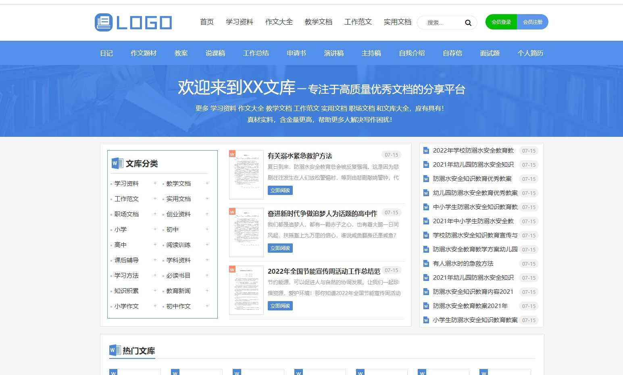
Task: Open 作文大全 in top navigation
Action: pos(279,22)
